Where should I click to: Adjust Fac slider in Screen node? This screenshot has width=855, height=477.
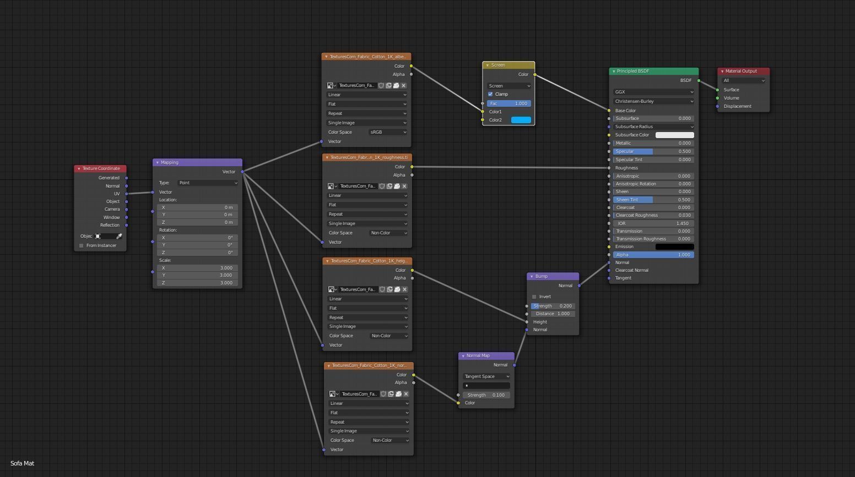point(509,103)
